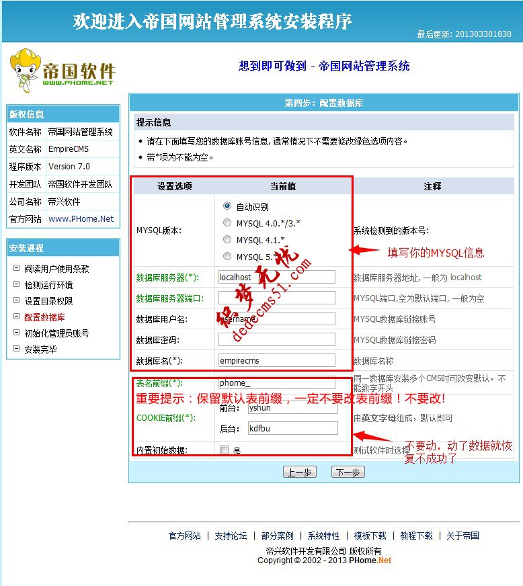The image size is (523, 586).
Task: Click box icon beside 阅读用户使用条款
Action: tap(16, 268)
